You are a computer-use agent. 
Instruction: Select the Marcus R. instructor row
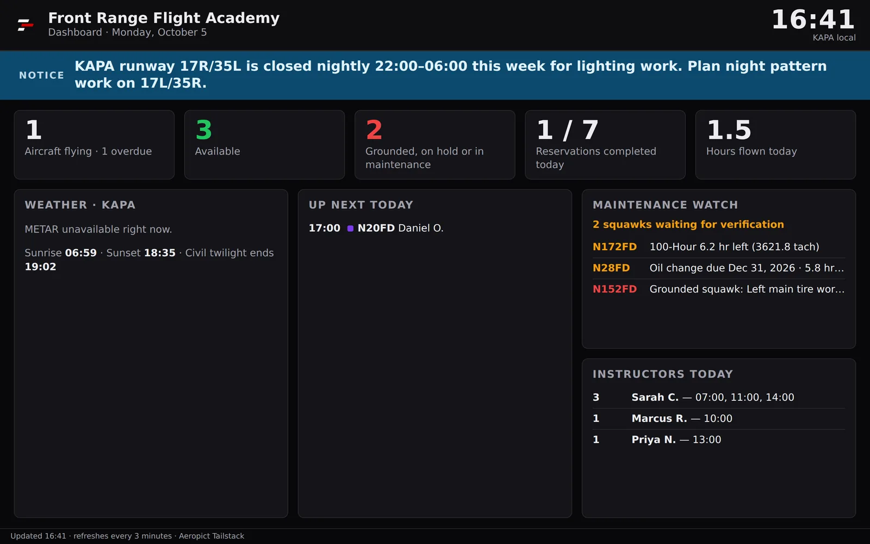pos(719,419)
